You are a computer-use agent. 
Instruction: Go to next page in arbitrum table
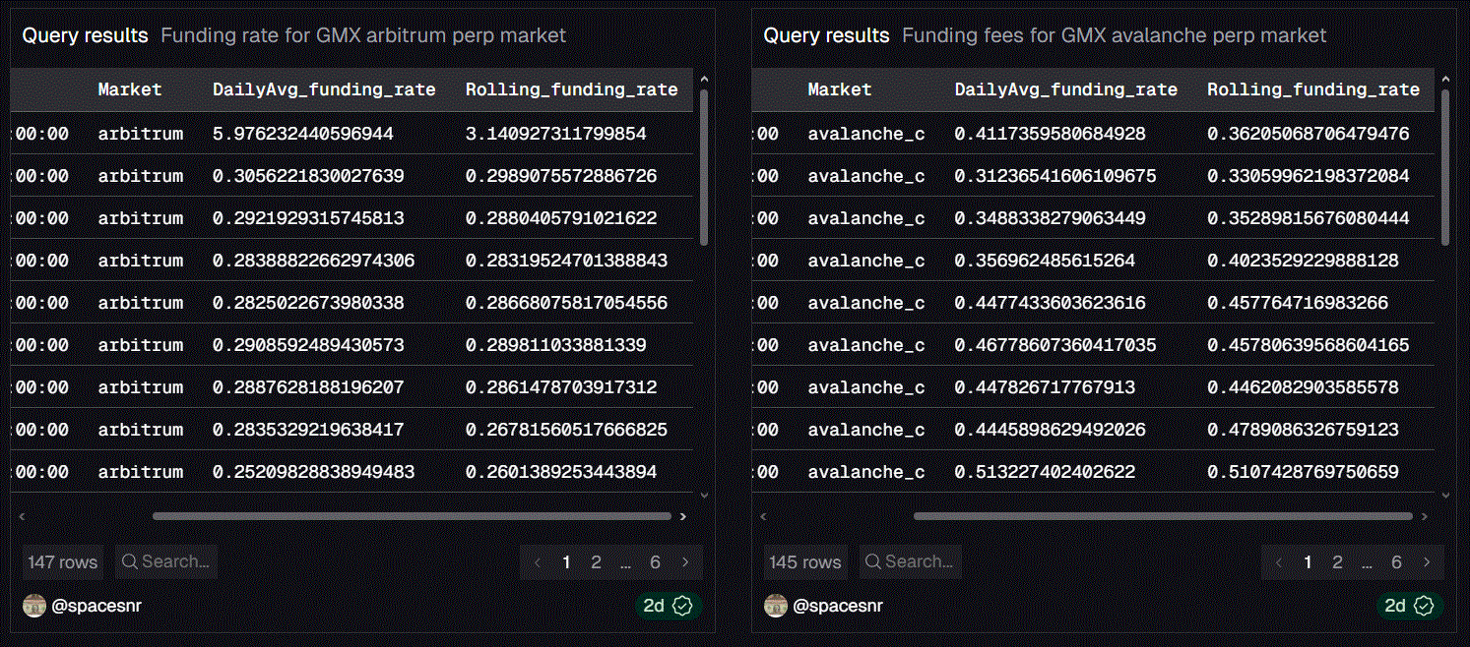pyautogui.click(x=685, y=562)
